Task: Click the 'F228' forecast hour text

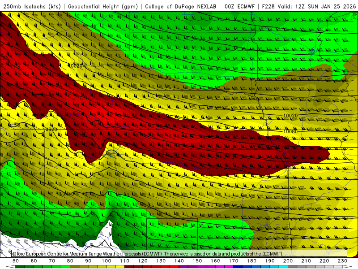Action: click(268, 6)
